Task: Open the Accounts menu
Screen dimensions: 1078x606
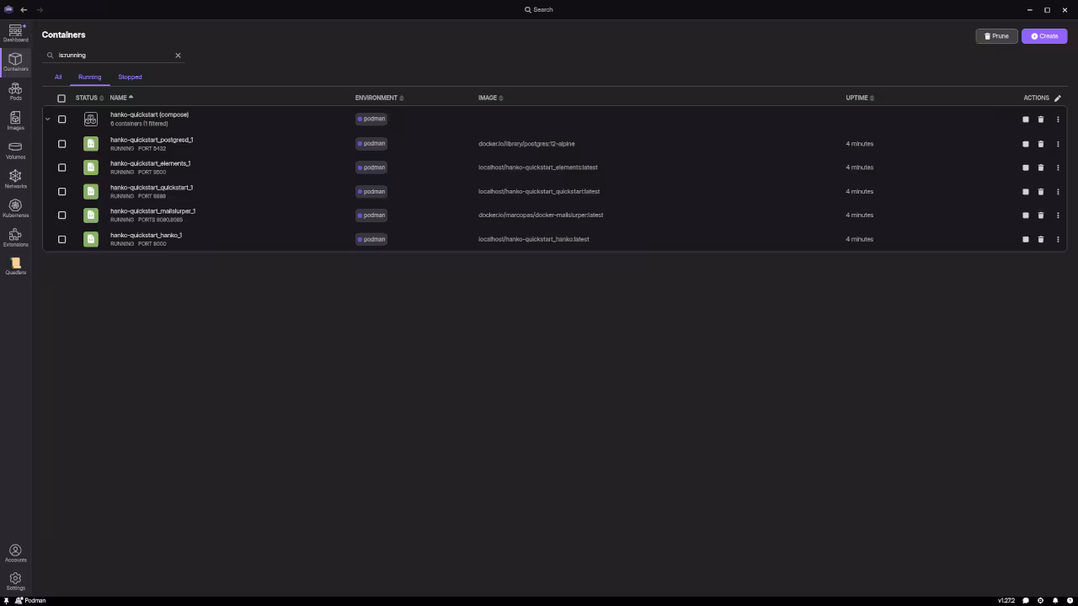Action: 15,553
